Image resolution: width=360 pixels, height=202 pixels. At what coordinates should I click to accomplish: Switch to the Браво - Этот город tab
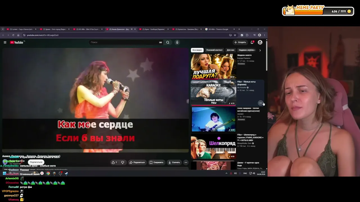click(55, 29)
